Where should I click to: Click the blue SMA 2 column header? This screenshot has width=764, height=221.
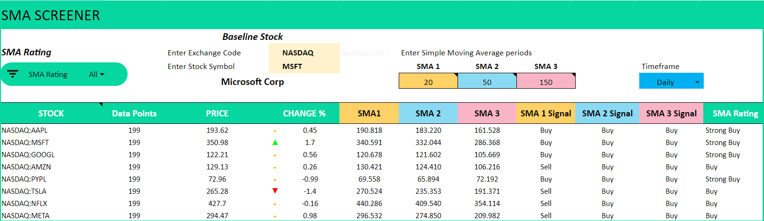(x=428, y=113)
